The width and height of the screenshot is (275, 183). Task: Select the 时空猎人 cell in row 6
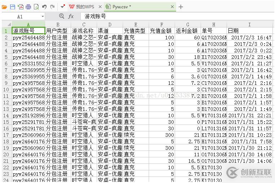pyautogui.click(x=84, y=64)
